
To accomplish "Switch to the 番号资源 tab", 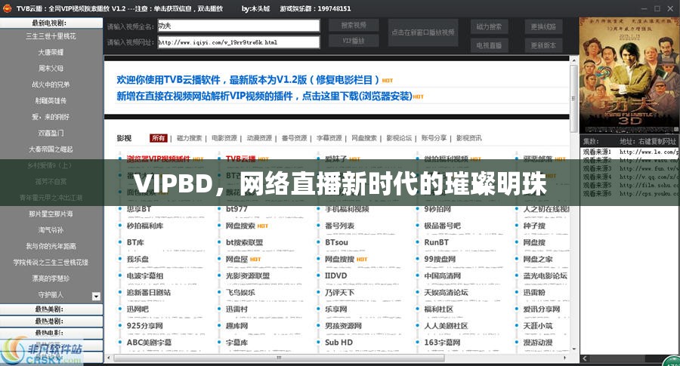I will point(294,138).
